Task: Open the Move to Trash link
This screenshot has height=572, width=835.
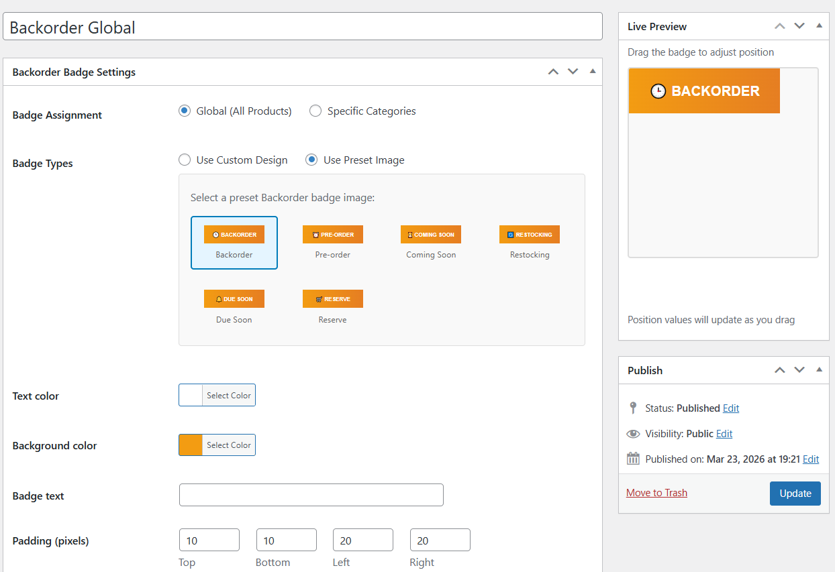Action: (x=656, y=492)
